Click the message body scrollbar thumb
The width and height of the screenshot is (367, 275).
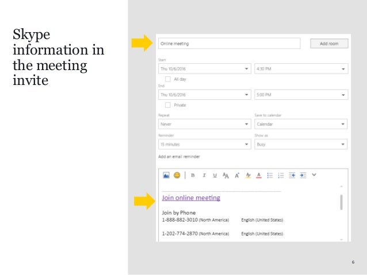(x=341, y=202)
